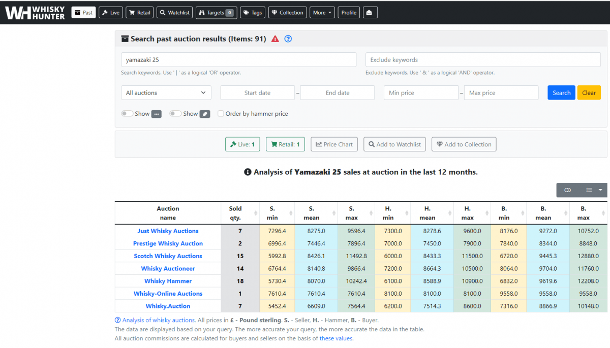This screenshot has height=348, width=610.
Task: Open the Live auctions tab
Action: click(111, 13)
